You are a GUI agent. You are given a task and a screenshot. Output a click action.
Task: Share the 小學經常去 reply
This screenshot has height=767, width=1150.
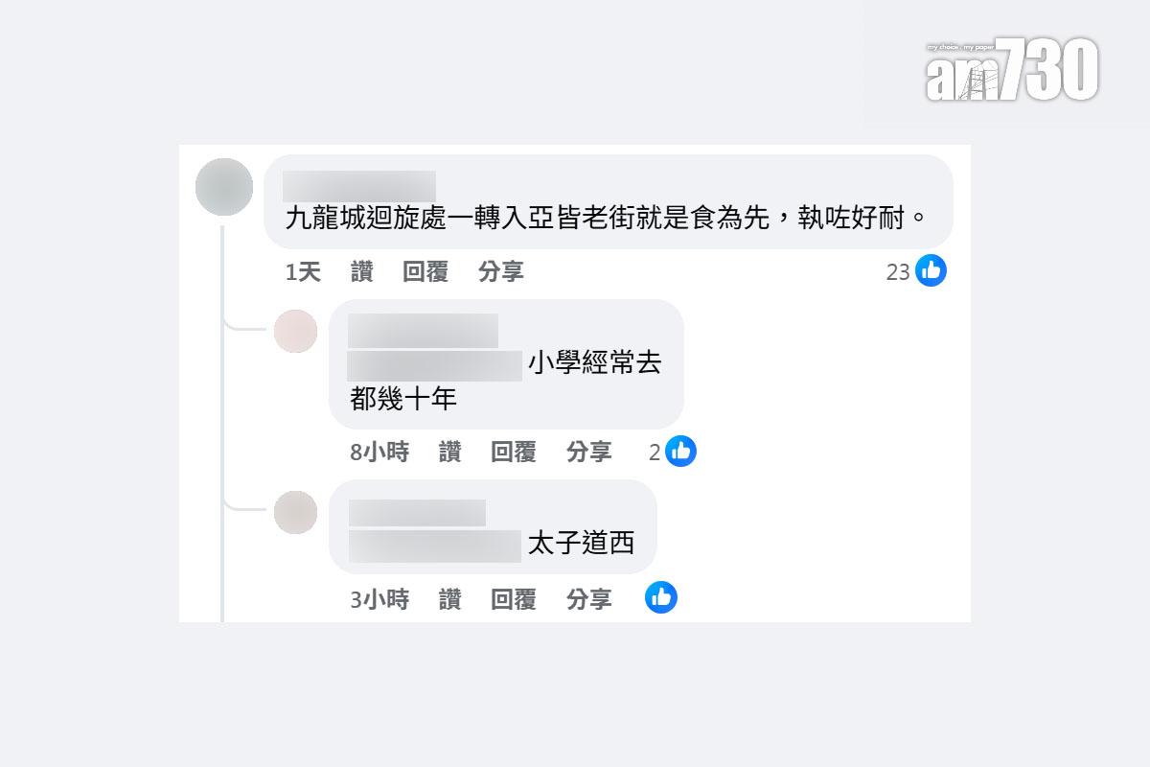pyautogui.click(x=588, y=452)
